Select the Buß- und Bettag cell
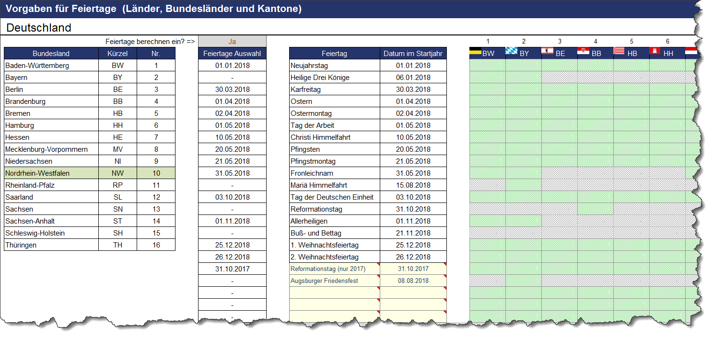 point(335,233)
